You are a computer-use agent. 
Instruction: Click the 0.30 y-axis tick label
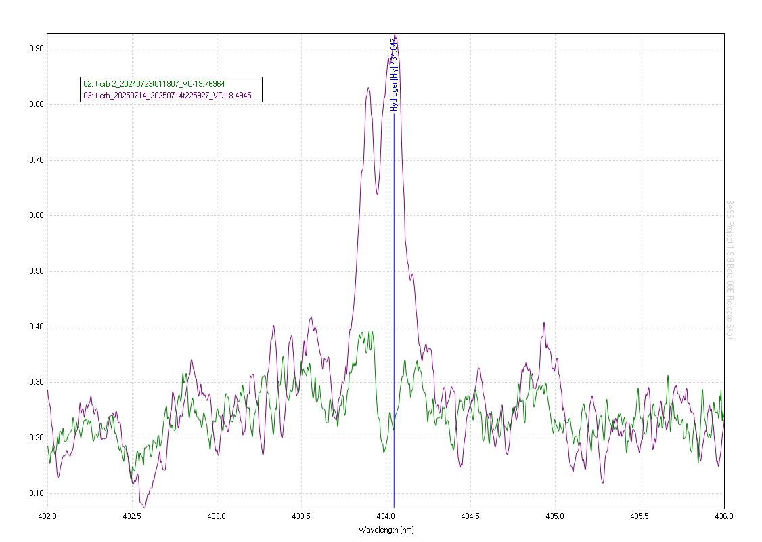click(x=37, y=382)
